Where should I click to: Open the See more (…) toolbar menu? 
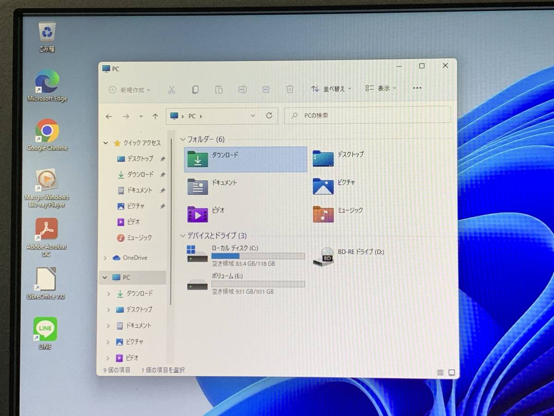417,88
